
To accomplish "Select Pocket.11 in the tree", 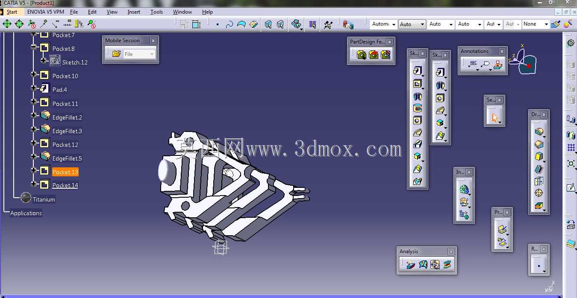I will point(65,104).
